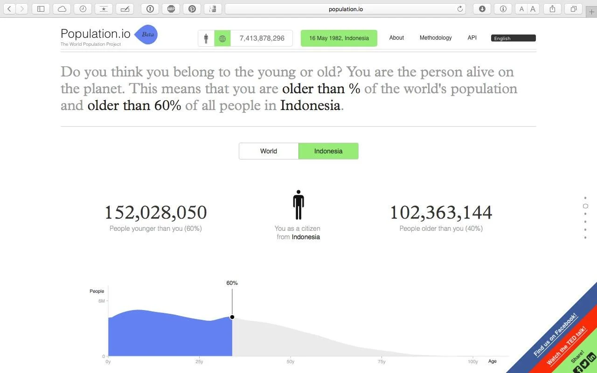This screenshot has width=597, height=373.
Task: Go to the Methodology page
Action: click(436, 38)
